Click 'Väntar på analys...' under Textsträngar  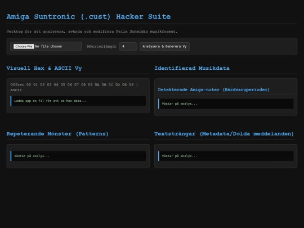(x=180, y=156)
